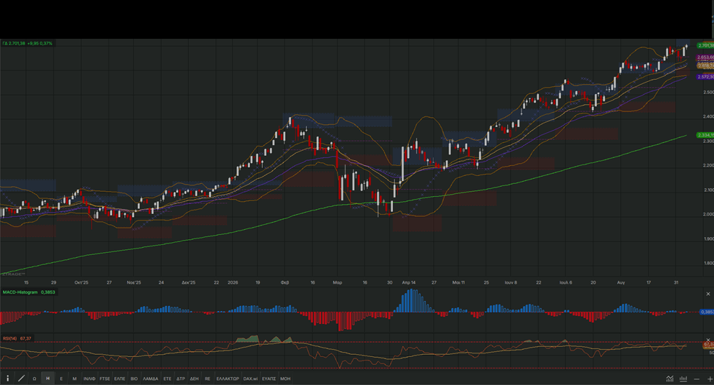Open the indicators chart icon
The image size is (714, 385).
[x=670, y=379]
